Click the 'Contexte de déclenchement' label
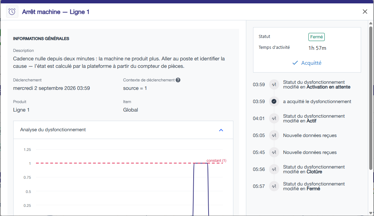 pyautogui.click(x=149, y=80)
